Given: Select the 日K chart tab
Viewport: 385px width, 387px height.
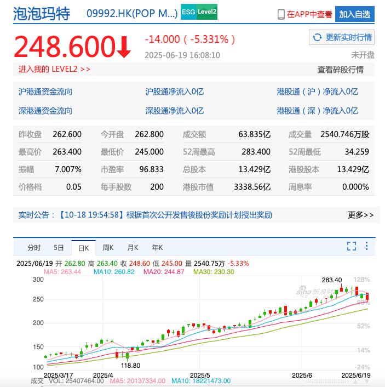Looking at the screenshot, I should click(x=84, y=248).
